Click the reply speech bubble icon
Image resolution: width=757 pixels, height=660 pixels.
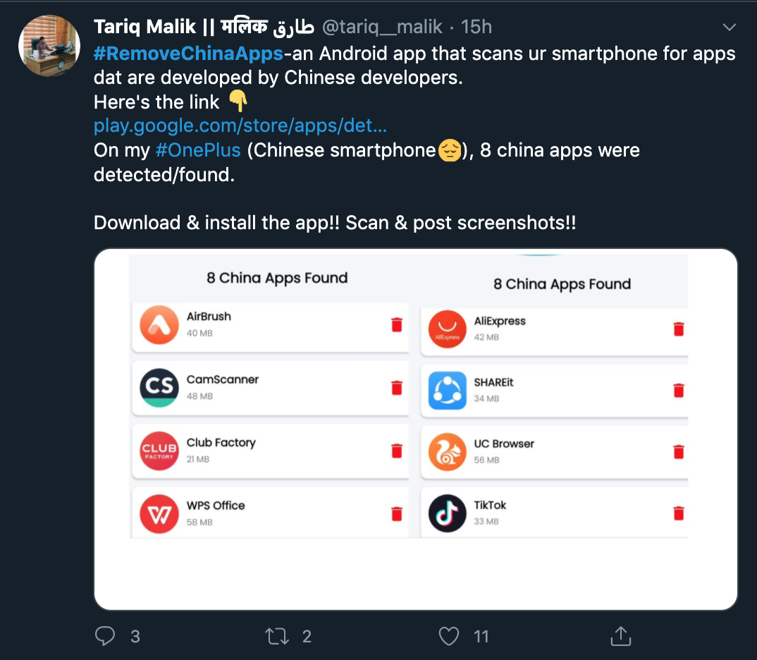105,637
